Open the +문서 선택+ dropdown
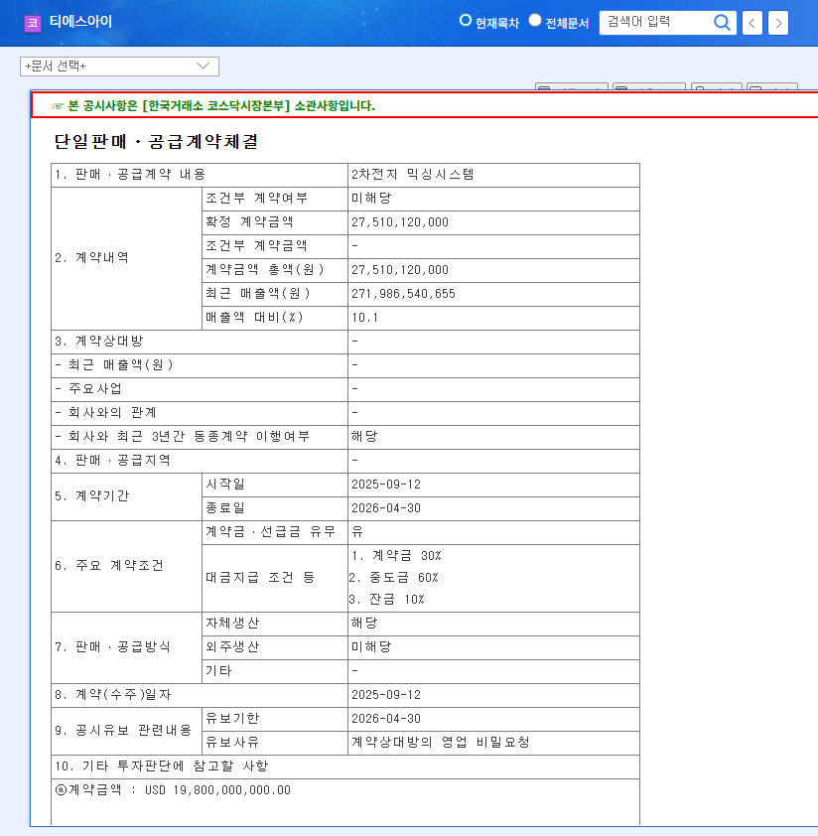The height and width of the screenshot is (836, 818). (119, 67)
